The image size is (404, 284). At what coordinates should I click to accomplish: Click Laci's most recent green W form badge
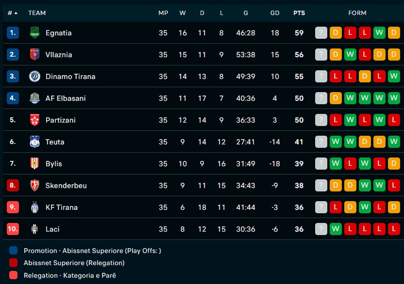point(336,229)
